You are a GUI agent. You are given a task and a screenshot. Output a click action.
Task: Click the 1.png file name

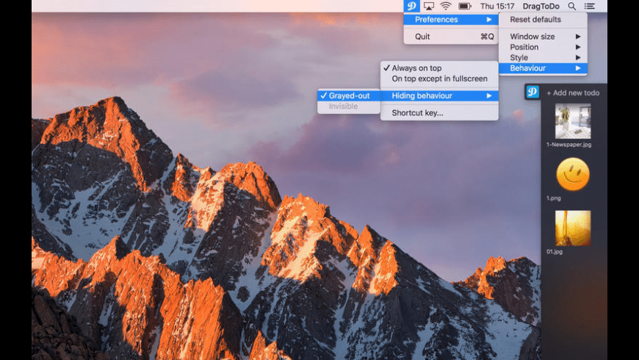click(553, 198)
